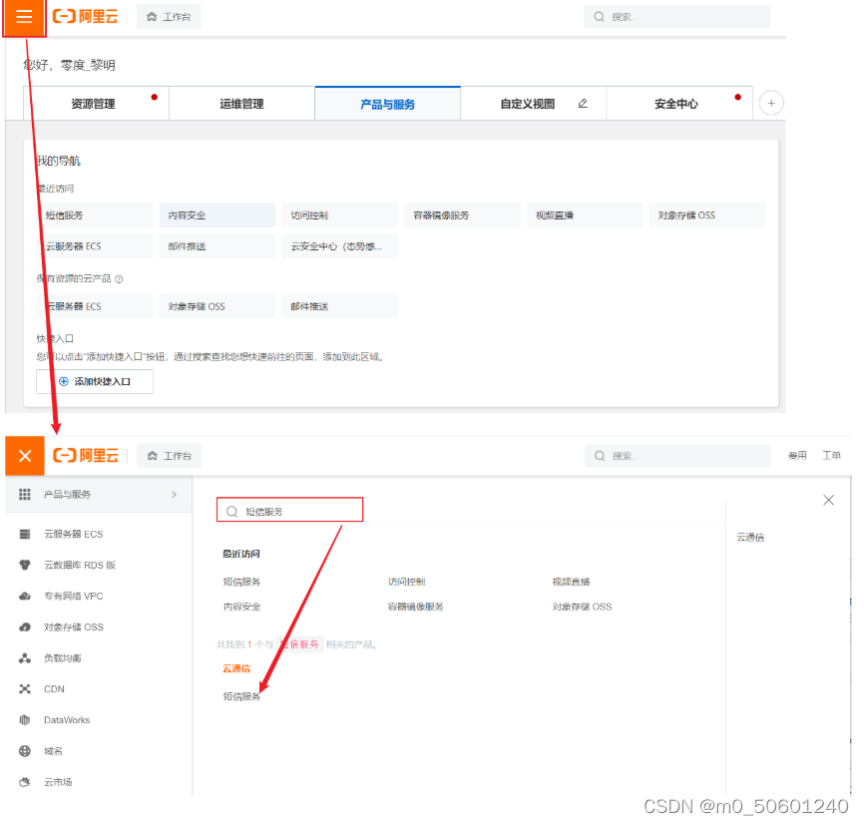Expand 产品与服务 chevron in sidebar
The image size is (864, 825).
175,495
